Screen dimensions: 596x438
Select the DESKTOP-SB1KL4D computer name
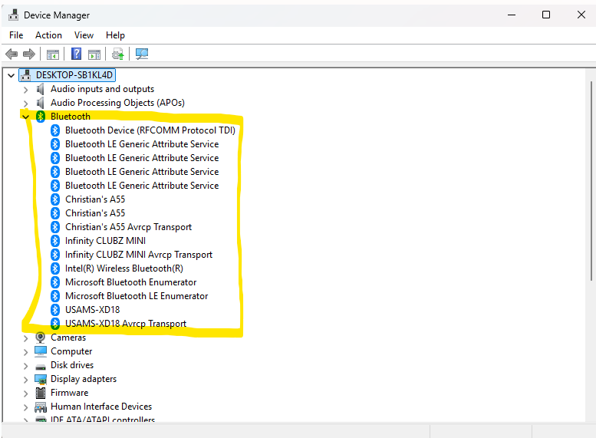[x=74, y=75]
